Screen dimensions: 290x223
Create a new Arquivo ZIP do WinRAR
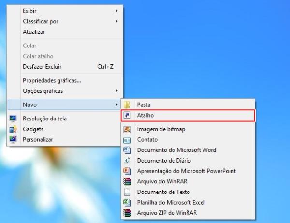click(x=188, y=213)
